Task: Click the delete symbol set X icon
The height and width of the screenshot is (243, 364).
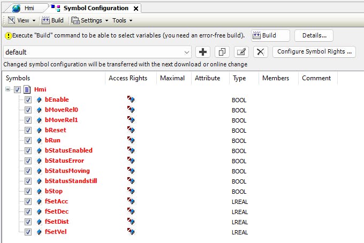Action: pos(260,52)
